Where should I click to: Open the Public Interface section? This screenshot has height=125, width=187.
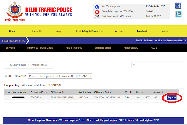click(74, 48)
